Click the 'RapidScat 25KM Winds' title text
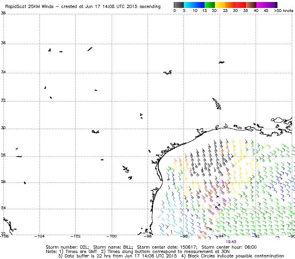 tap(29, 7)
